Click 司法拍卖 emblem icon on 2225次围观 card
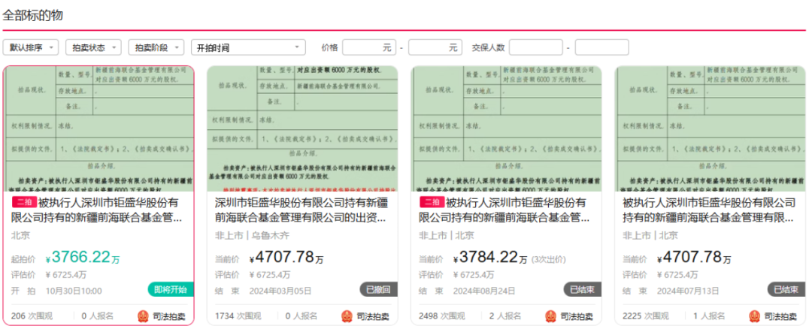The image size is (812, 329). pos(755,316)
